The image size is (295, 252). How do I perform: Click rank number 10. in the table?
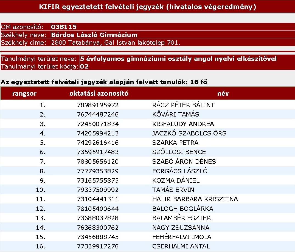click(x=41, y=190)
